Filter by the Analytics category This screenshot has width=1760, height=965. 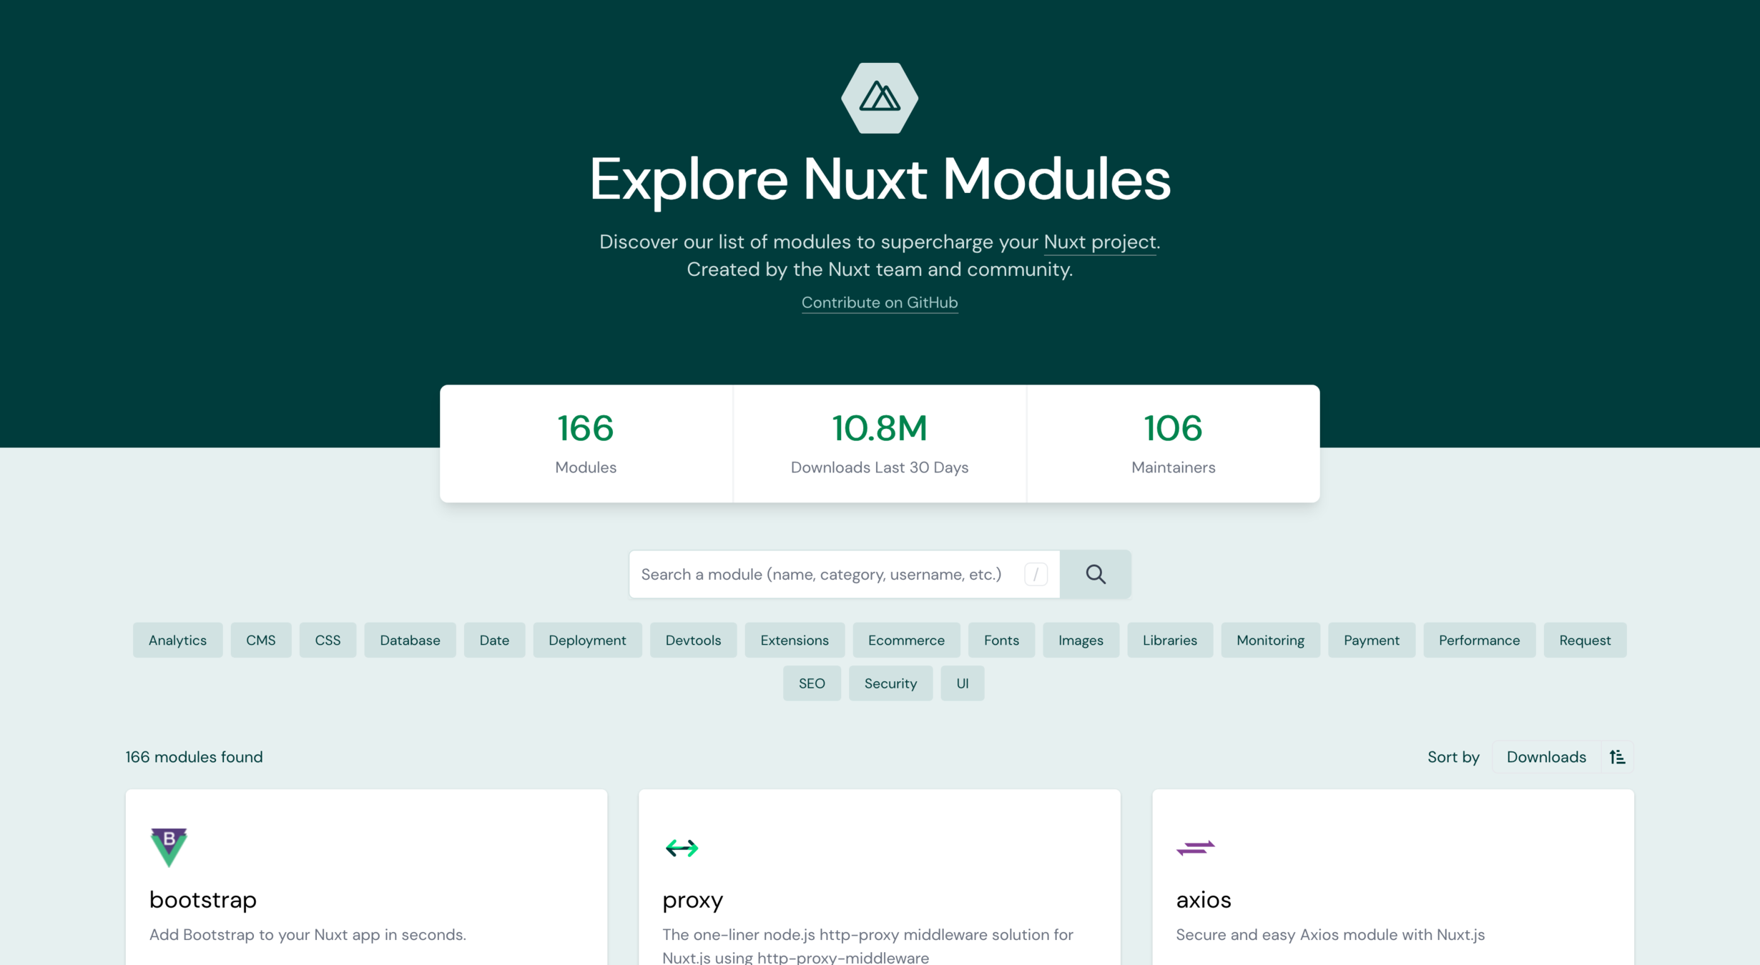[x=177, y=640]
